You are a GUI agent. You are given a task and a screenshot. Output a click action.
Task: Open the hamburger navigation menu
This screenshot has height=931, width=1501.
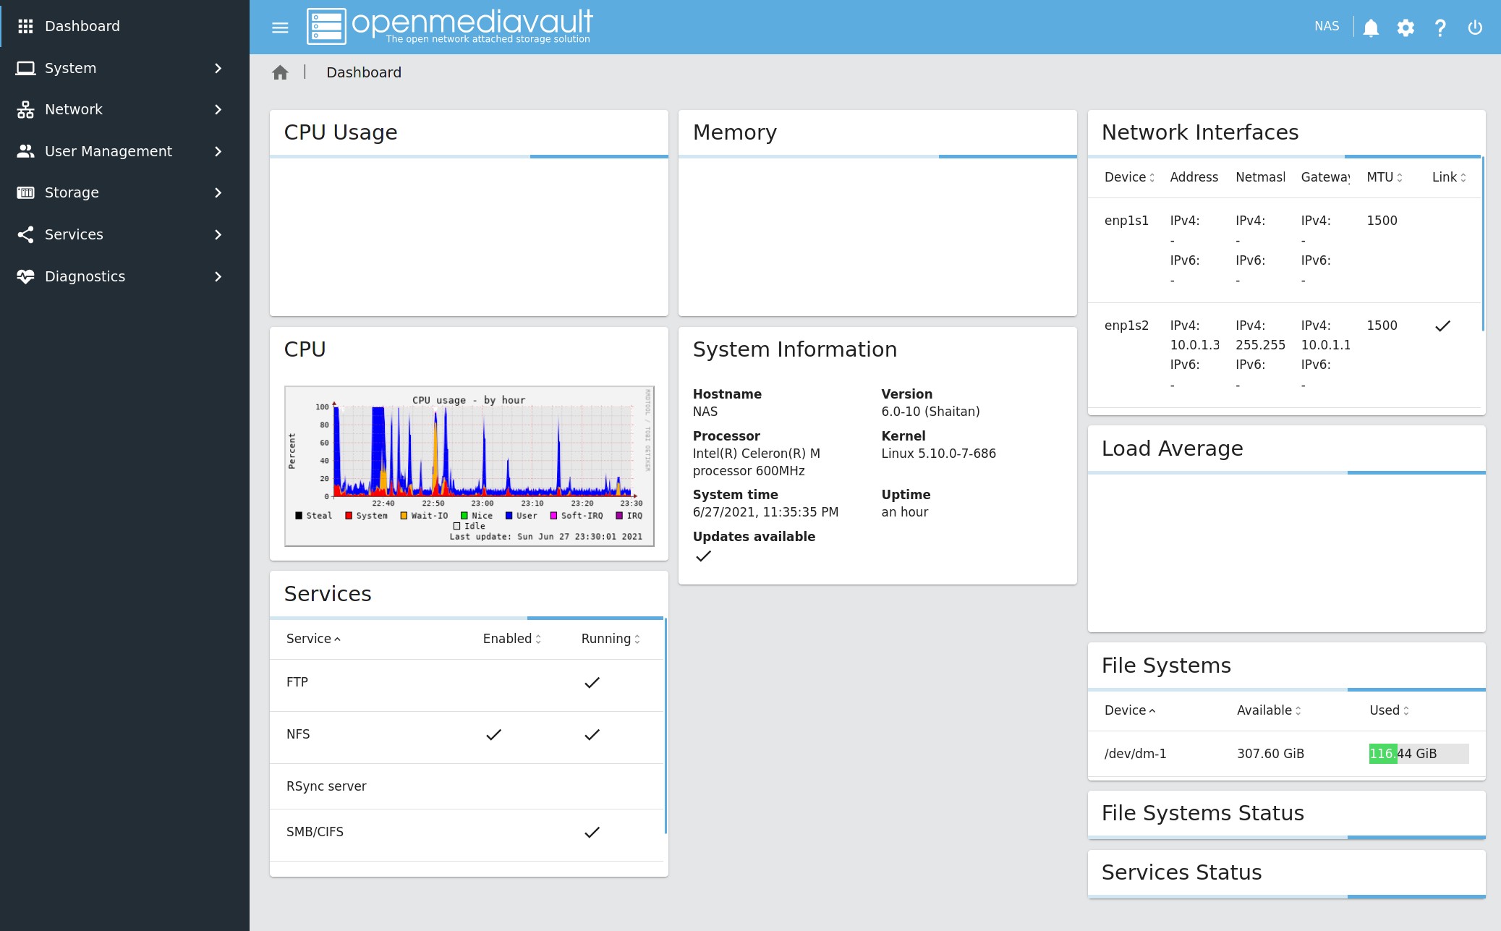click(x=279, y=27)
